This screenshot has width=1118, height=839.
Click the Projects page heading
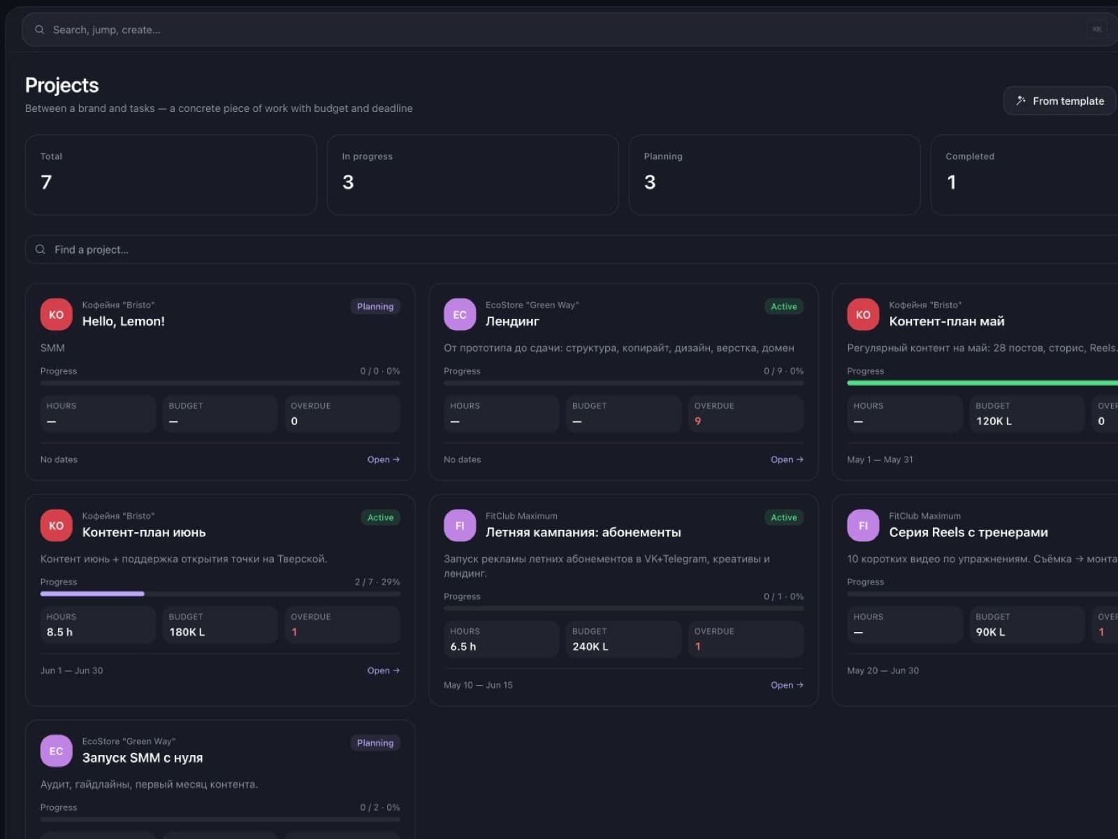point(62,85)
